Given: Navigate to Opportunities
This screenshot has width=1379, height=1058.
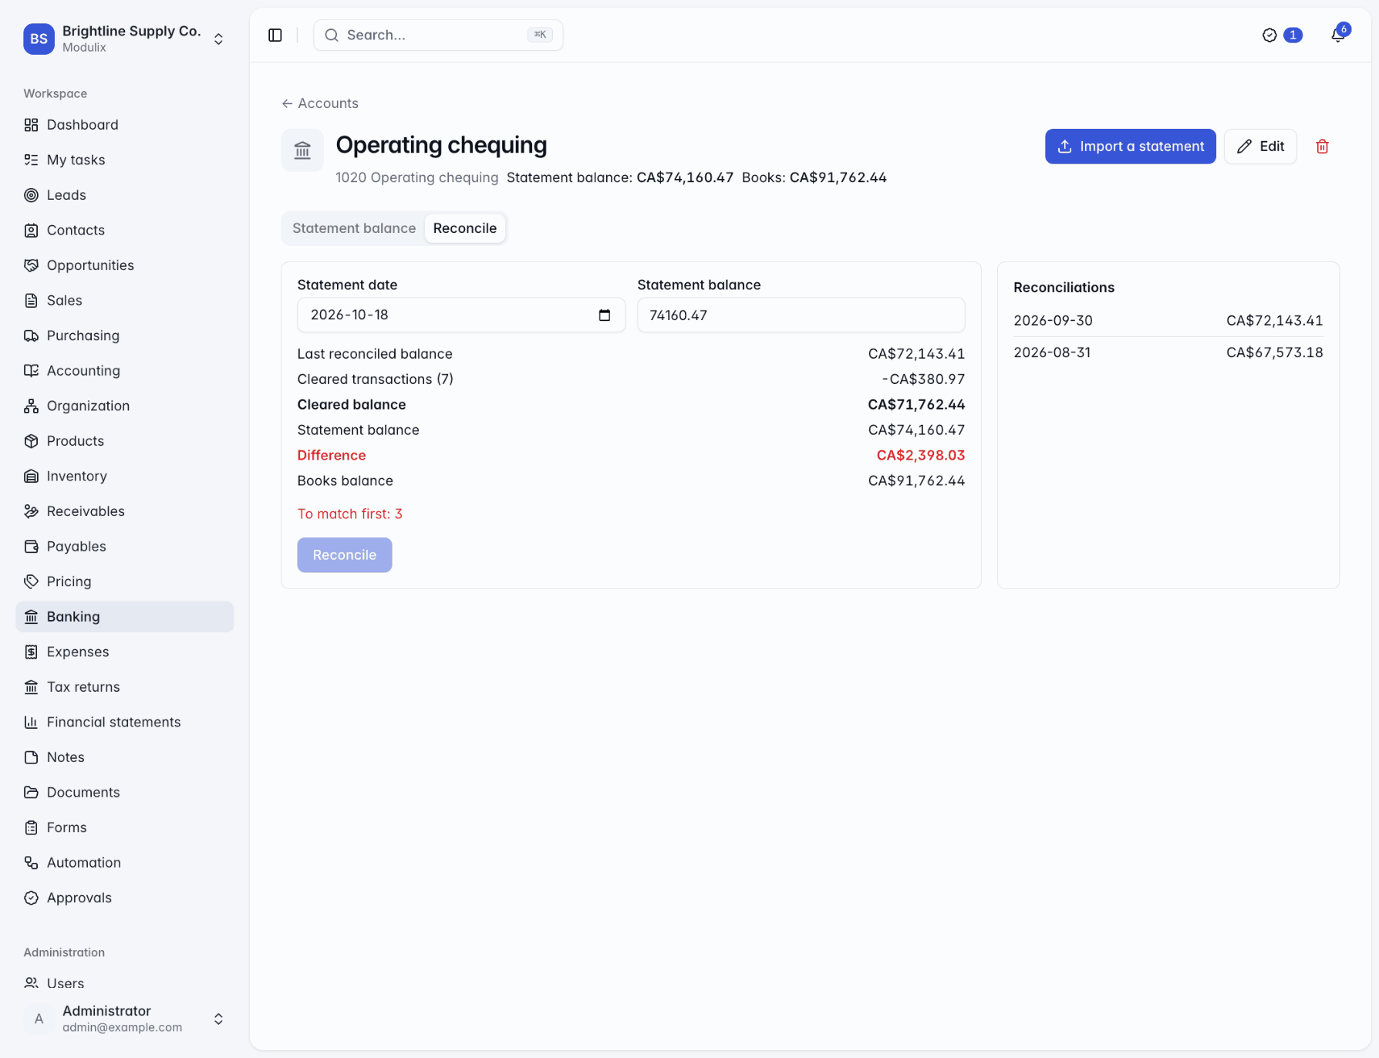Looking at the screenshot, I should 125,265.
